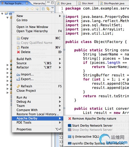The image size is (129, 147).
Task: Collapse the first public static method fold marker
Action: [64, 50]
